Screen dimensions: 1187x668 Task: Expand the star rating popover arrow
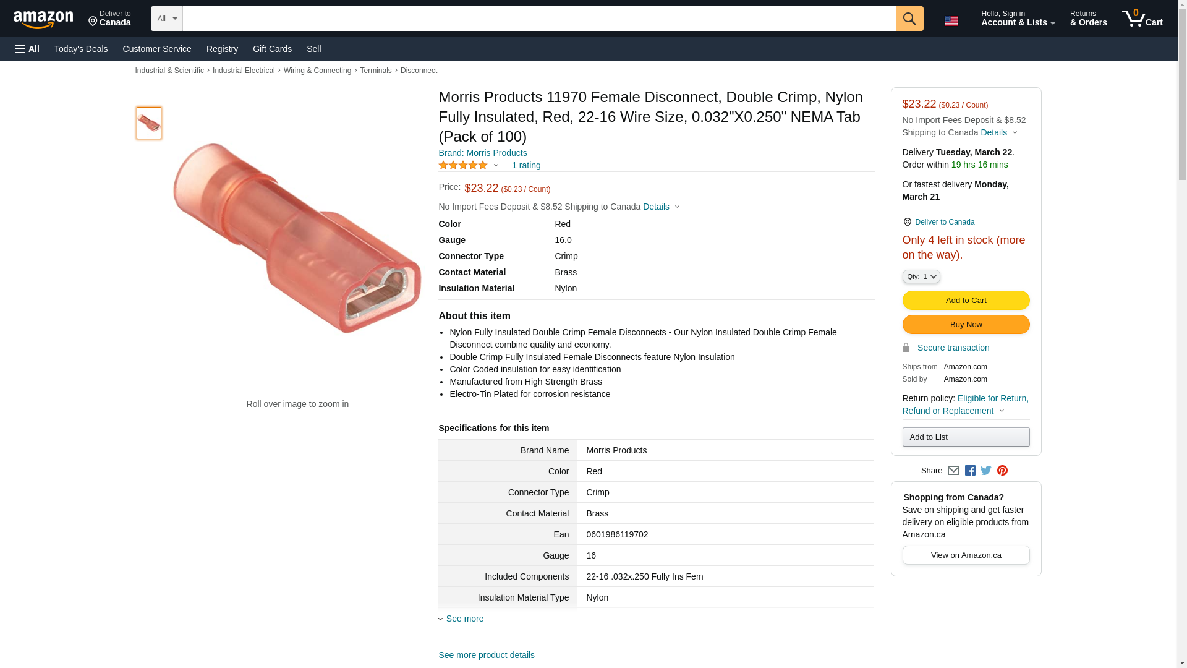click(x=496, y=166)
